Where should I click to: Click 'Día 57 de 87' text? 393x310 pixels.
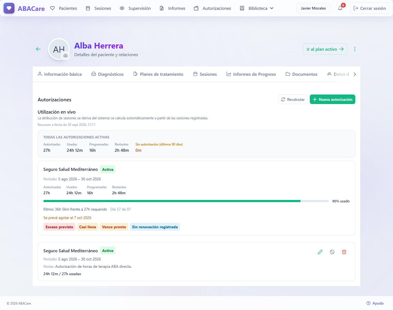coord(121,209)
